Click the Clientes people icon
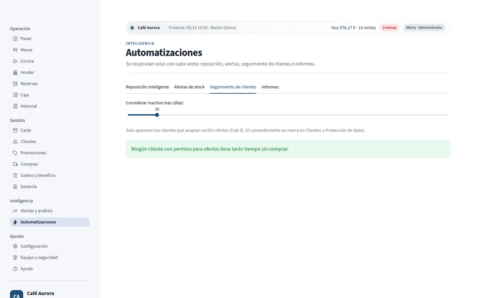The image size is (477, 298). pos(15,141)
